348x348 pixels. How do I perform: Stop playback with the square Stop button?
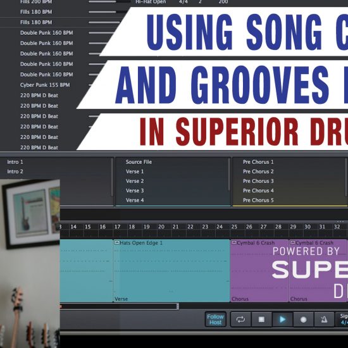point(261,320)
